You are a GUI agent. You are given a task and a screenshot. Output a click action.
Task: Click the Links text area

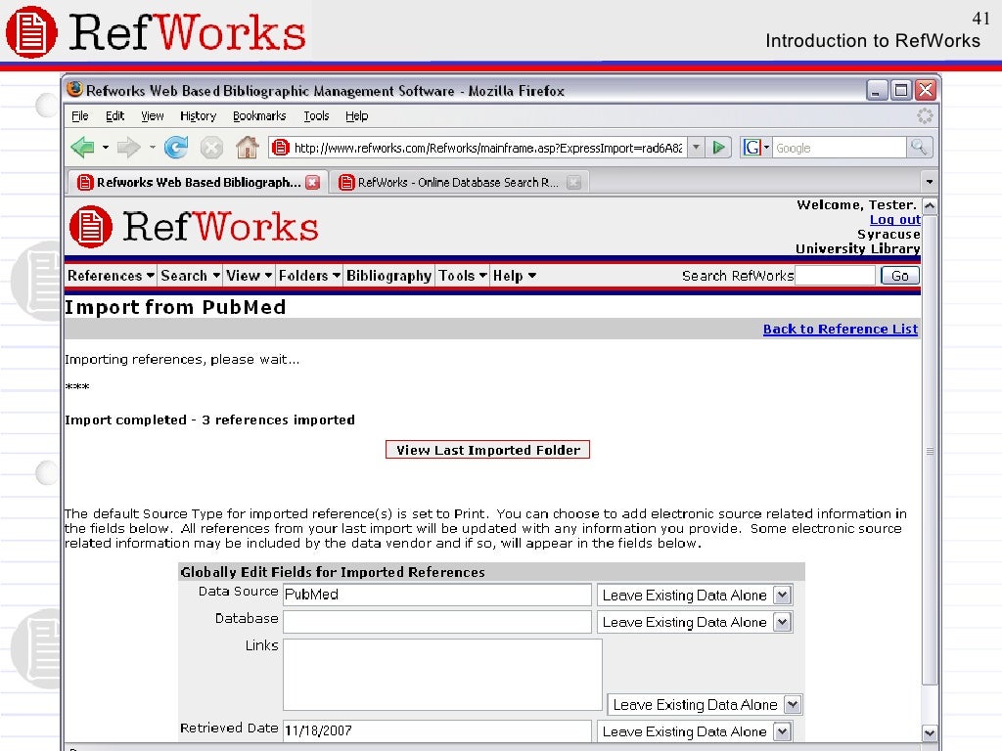[442, 675]
